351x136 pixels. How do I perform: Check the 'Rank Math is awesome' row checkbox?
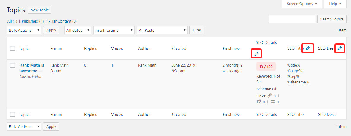point(12,65)
